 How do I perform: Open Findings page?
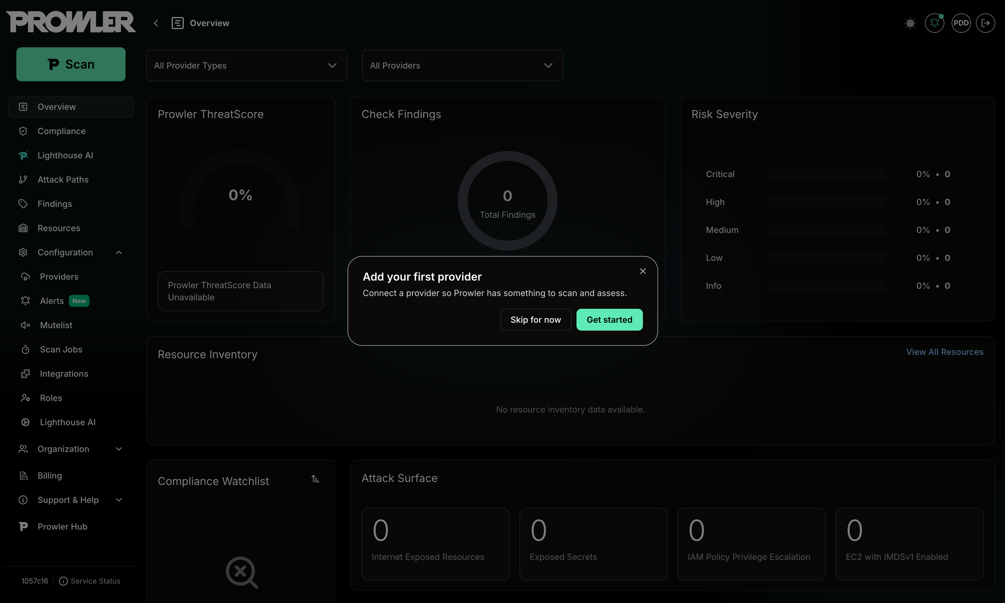[x=71, y=204]
